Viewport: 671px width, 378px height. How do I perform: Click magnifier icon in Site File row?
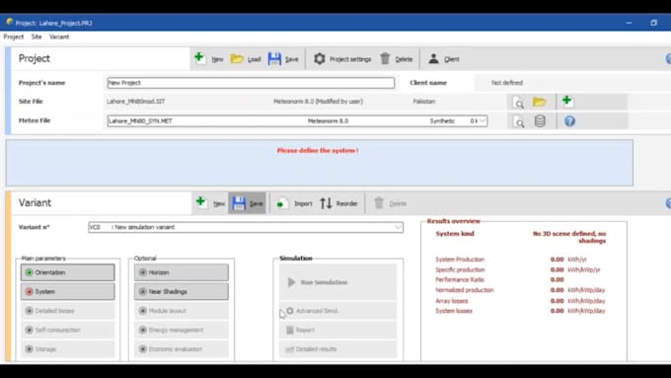coord(518,103)
